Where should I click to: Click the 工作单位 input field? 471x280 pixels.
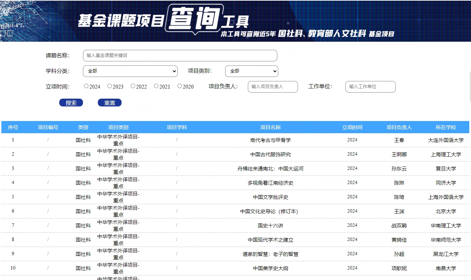pyautogui.click(x=370, y=87)
